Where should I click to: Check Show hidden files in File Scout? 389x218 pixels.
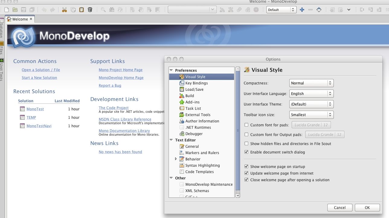coord(246,144)
